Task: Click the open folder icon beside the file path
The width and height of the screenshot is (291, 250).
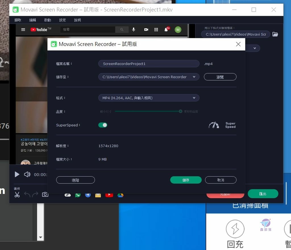Action: pos(275,34)
